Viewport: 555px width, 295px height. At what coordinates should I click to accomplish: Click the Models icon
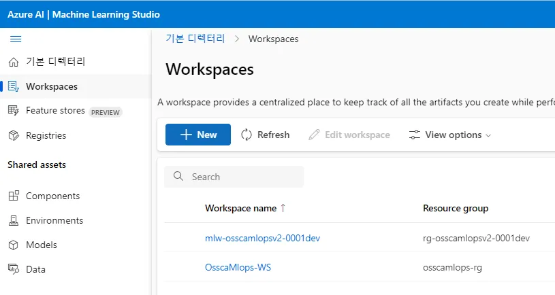tap(14, 245)
